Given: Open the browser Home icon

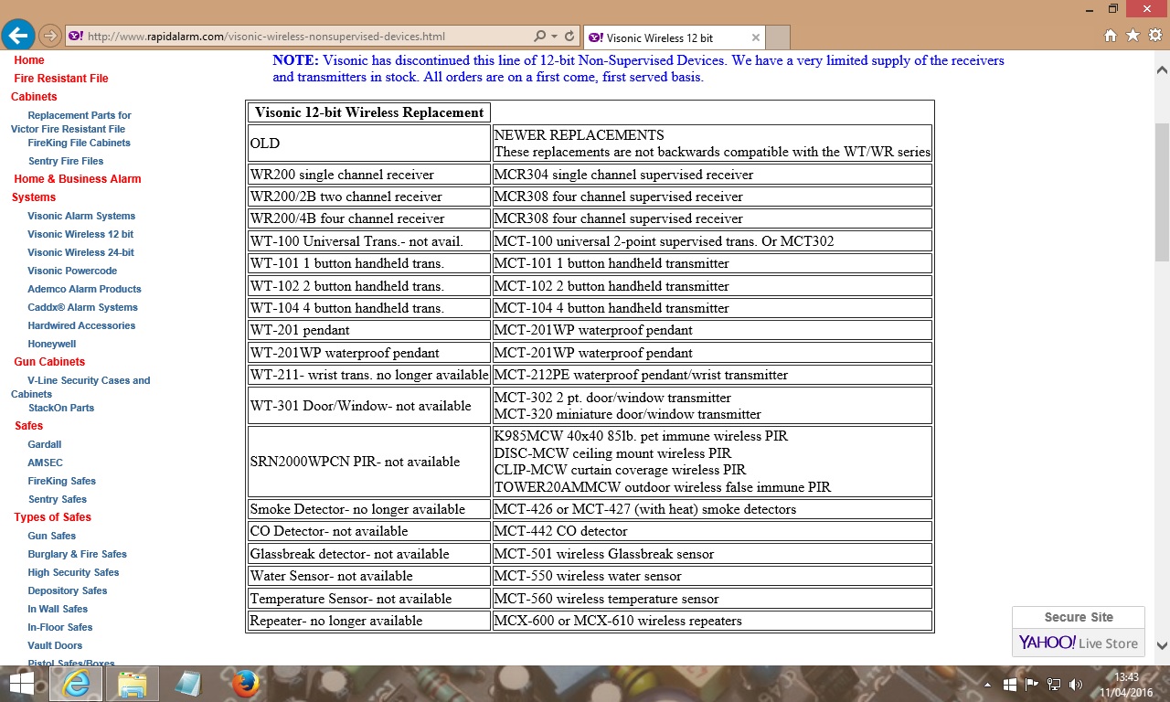Looking at the screenshot, I should click(1111, 36).
